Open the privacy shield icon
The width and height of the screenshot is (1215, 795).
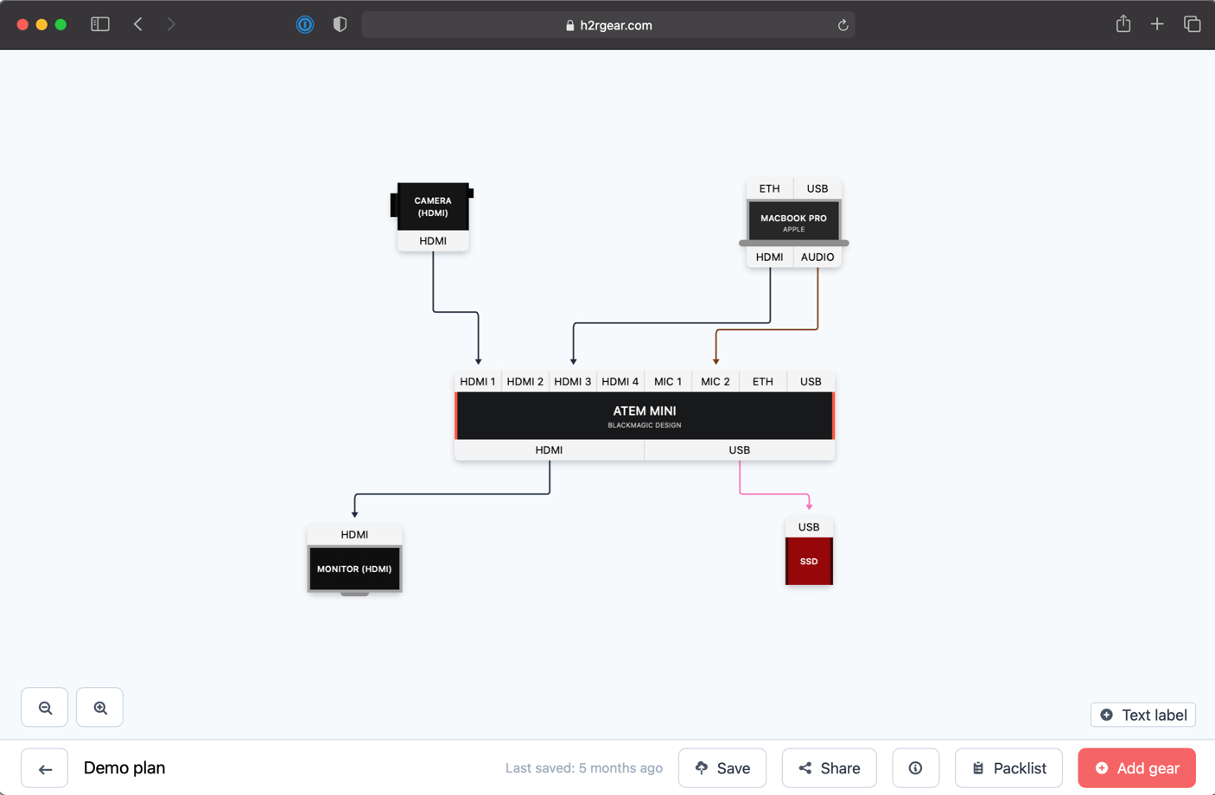pyautogui.click(x=340, y=24)
